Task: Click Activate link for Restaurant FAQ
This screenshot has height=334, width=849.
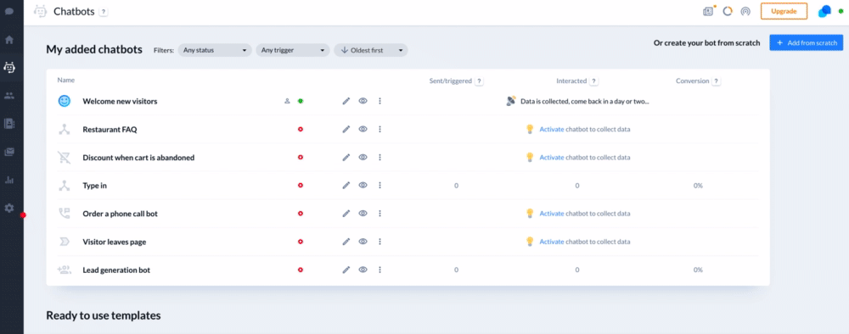Action: point(552,129)
